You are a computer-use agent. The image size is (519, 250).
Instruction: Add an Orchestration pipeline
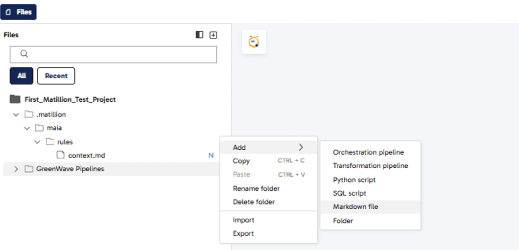tap(370, 153)
